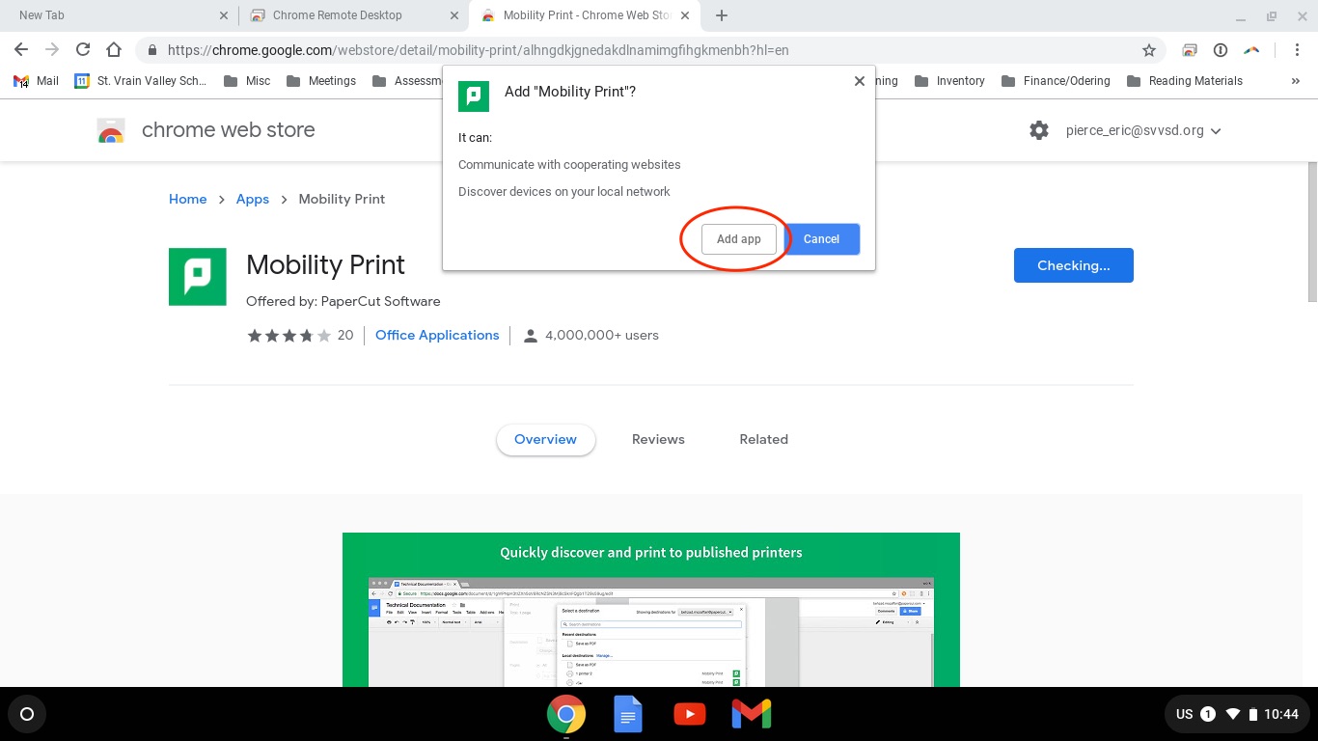Expand the Inventory bookmark folder
The width and height of the screenshot is (1318, 741).
(x=949, y=81)
